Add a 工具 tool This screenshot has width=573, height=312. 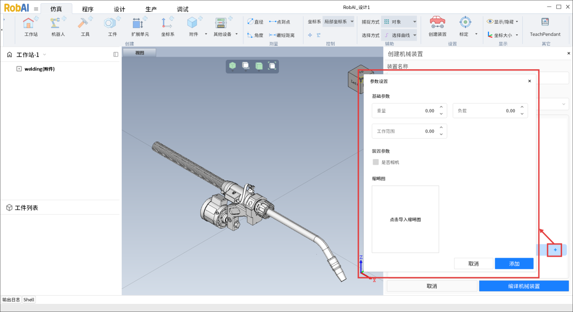[85, 26]
